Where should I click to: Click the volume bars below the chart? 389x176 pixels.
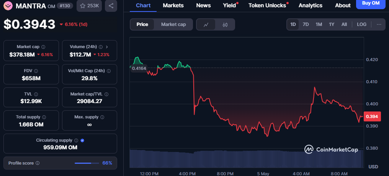(246, 158)
